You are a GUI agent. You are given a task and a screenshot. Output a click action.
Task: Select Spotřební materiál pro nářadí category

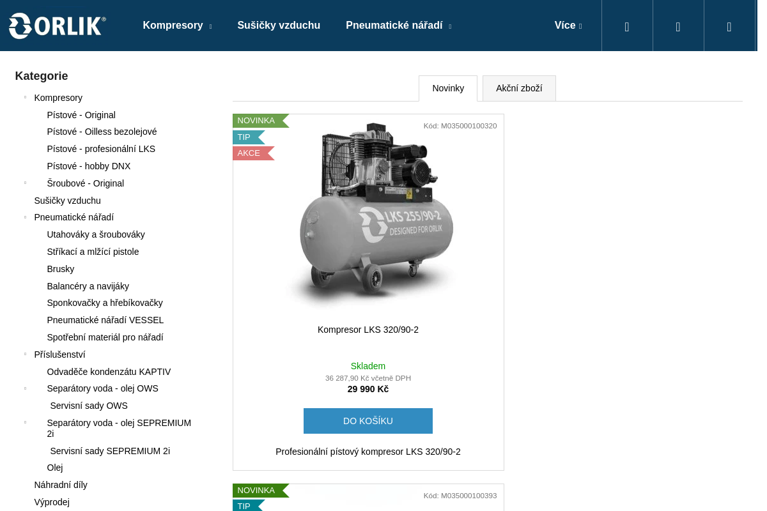(x=105, y=337)
